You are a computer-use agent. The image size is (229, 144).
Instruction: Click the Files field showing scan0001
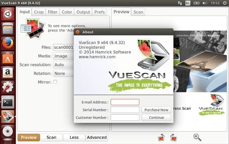(63, 47)
